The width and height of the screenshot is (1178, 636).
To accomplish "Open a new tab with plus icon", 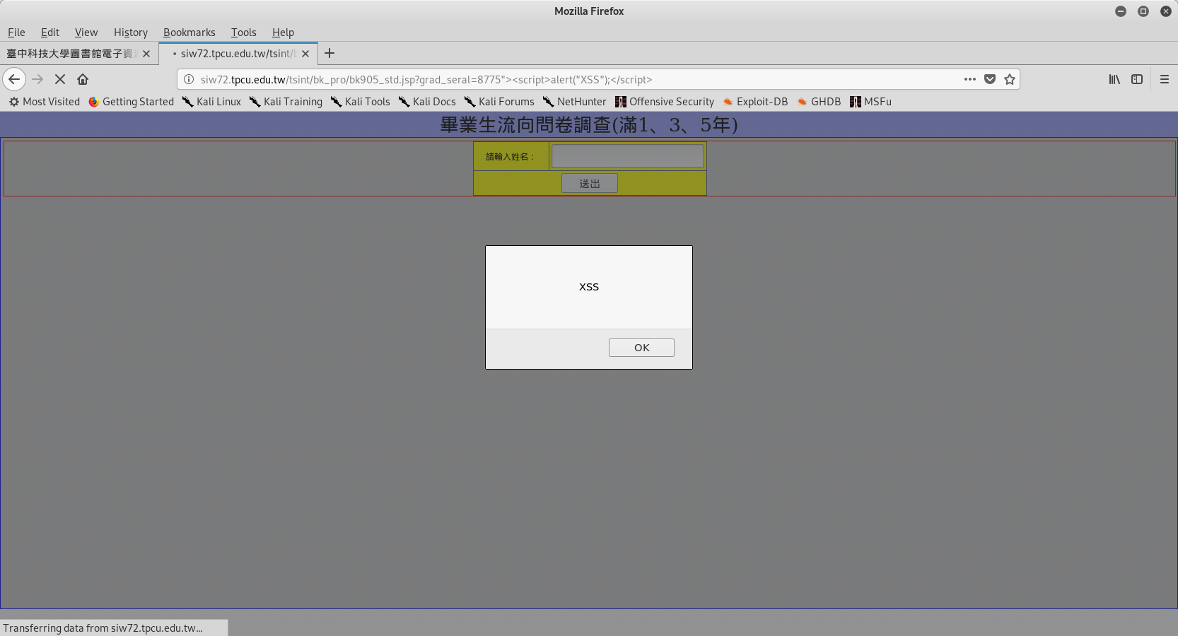I will [330, 53].
